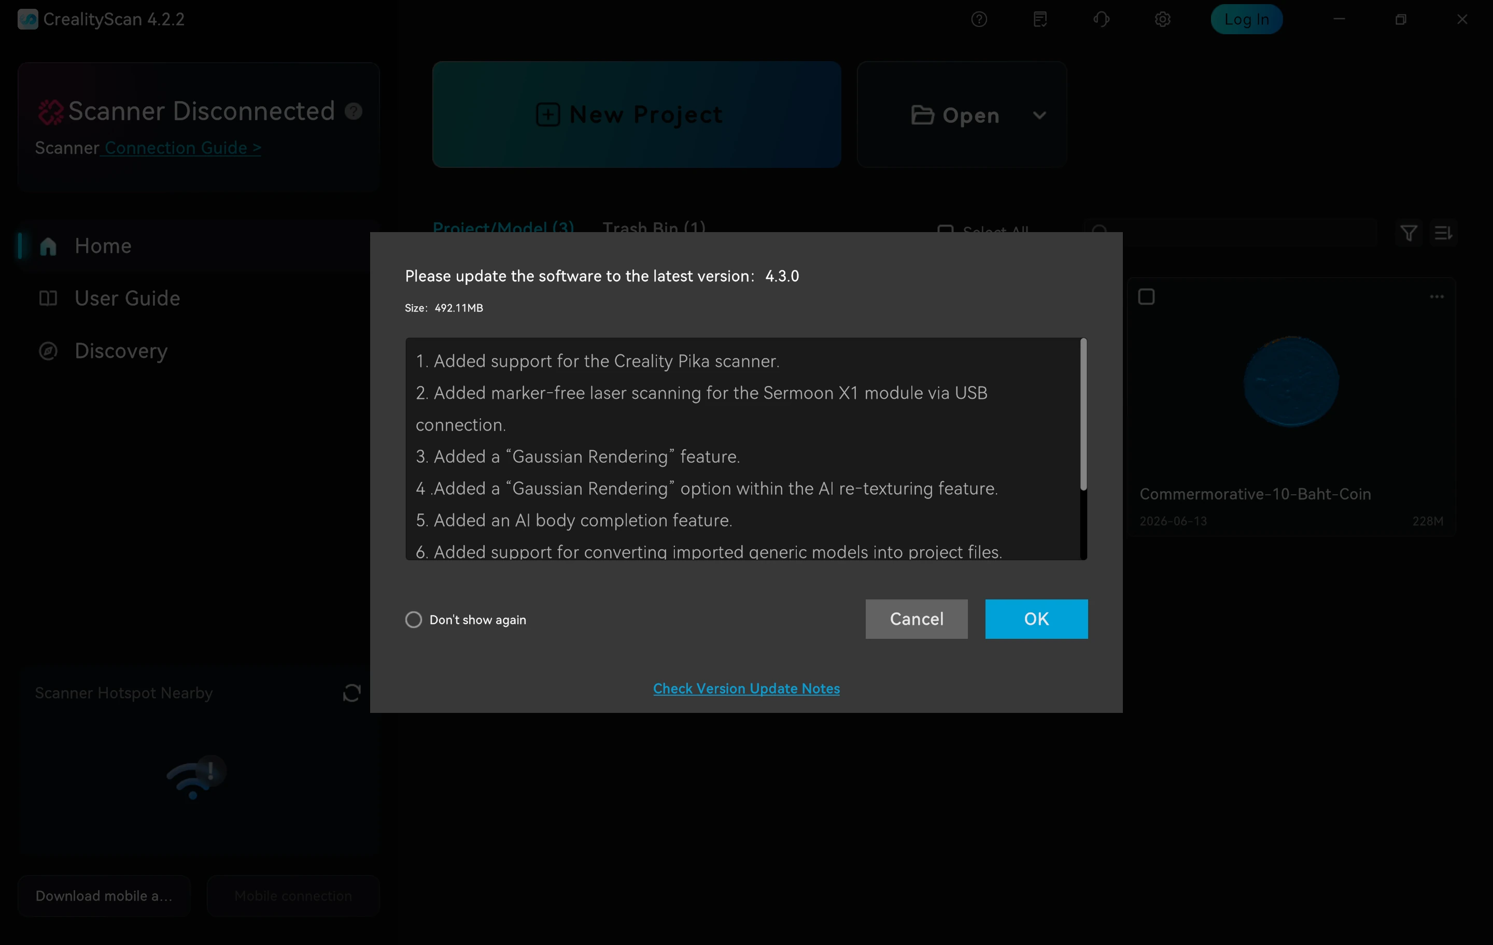Switch to the Trash Bin tab
Image resolution: width=1493 pixels, height=945 pixels.
click(654, 227)
